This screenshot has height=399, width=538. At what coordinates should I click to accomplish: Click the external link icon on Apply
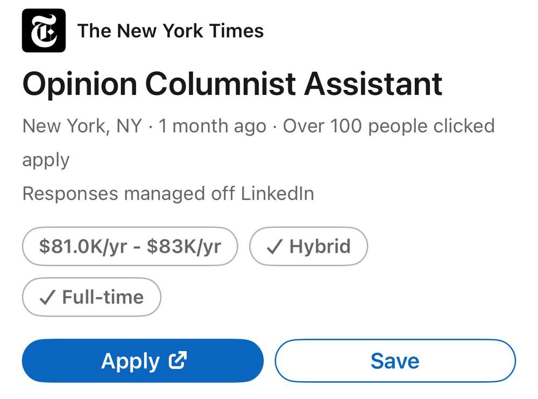tap(178, 360)
